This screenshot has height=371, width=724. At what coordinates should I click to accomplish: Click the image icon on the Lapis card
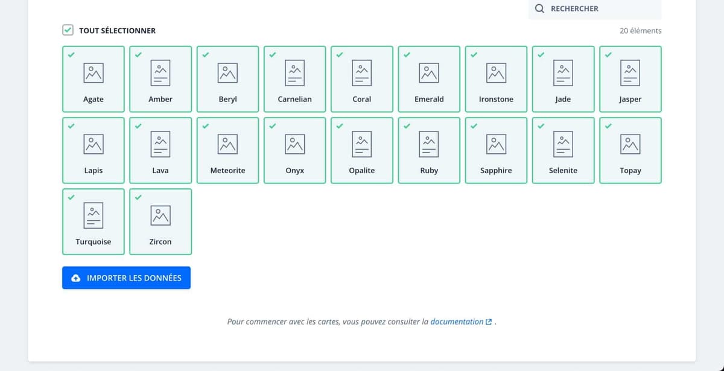pyautogui.click(x=93, y=144)
